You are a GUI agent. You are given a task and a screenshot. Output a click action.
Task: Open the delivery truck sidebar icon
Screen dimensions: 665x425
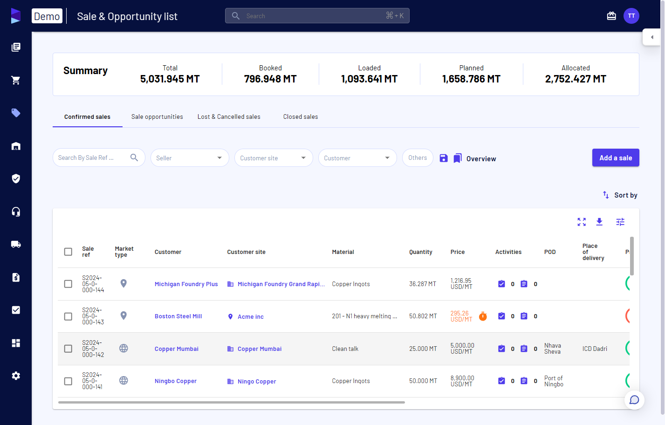pos(16,244)
